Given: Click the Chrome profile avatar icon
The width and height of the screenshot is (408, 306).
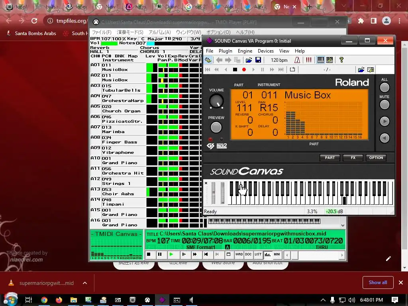Looking at the screenshot, I should 386,21.
